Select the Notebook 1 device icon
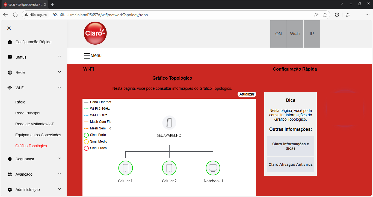The image size is (373, 197). (213, 168)
